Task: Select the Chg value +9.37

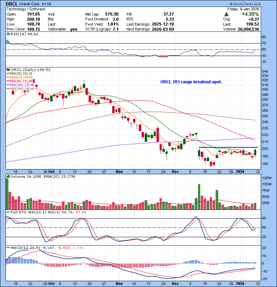Action: click(254, 19)
